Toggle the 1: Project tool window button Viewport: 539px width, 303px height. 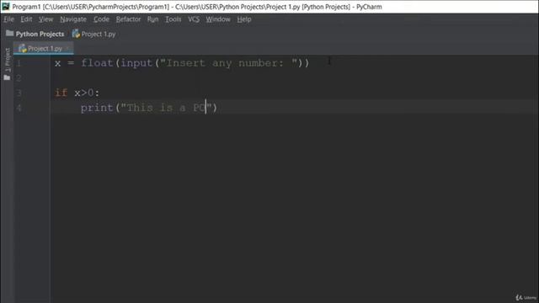click(x=8, y=60)
